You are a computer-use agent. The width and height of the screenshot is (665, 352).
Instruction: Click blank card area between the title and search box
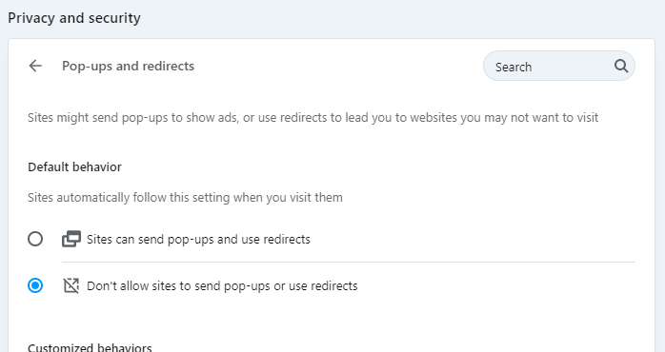[338, 66]
